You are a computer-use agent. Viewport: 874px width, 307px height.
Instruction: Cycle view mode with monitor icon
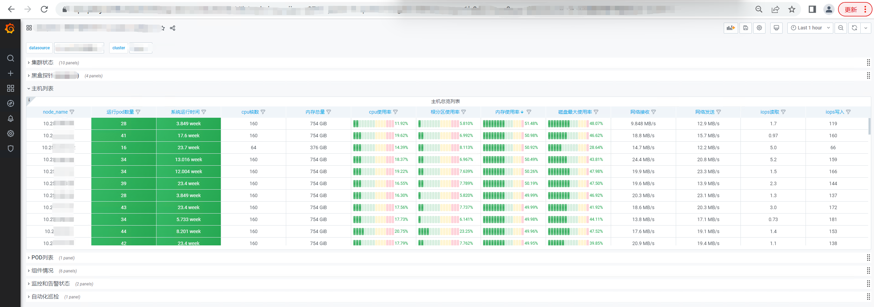click(x=776, y=28)
